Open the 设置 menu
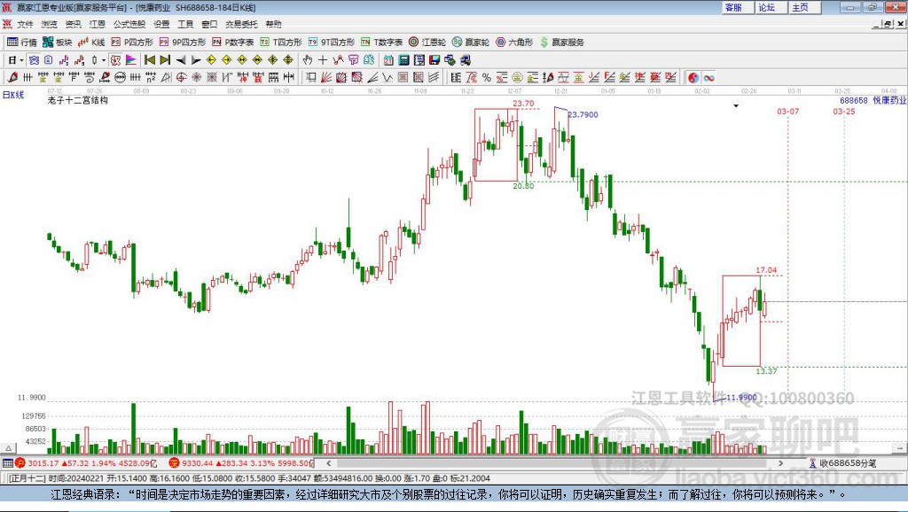The image size is (908, 512). tap(161, 24)
